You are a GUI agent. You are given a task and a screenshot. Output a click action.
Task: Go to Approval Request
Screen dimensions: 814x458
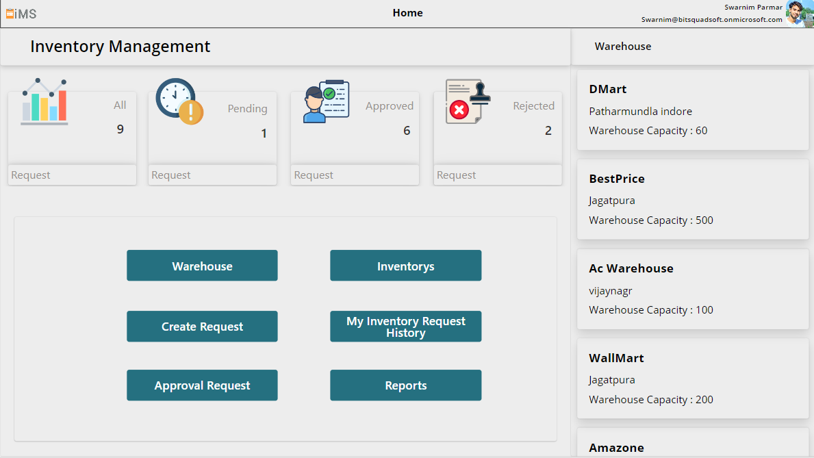(x=202, y=385)
